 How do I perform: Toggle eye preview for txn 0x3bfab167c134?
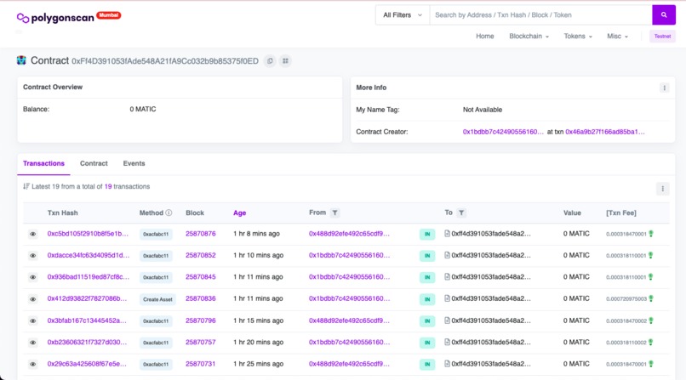tap(33, 321)
